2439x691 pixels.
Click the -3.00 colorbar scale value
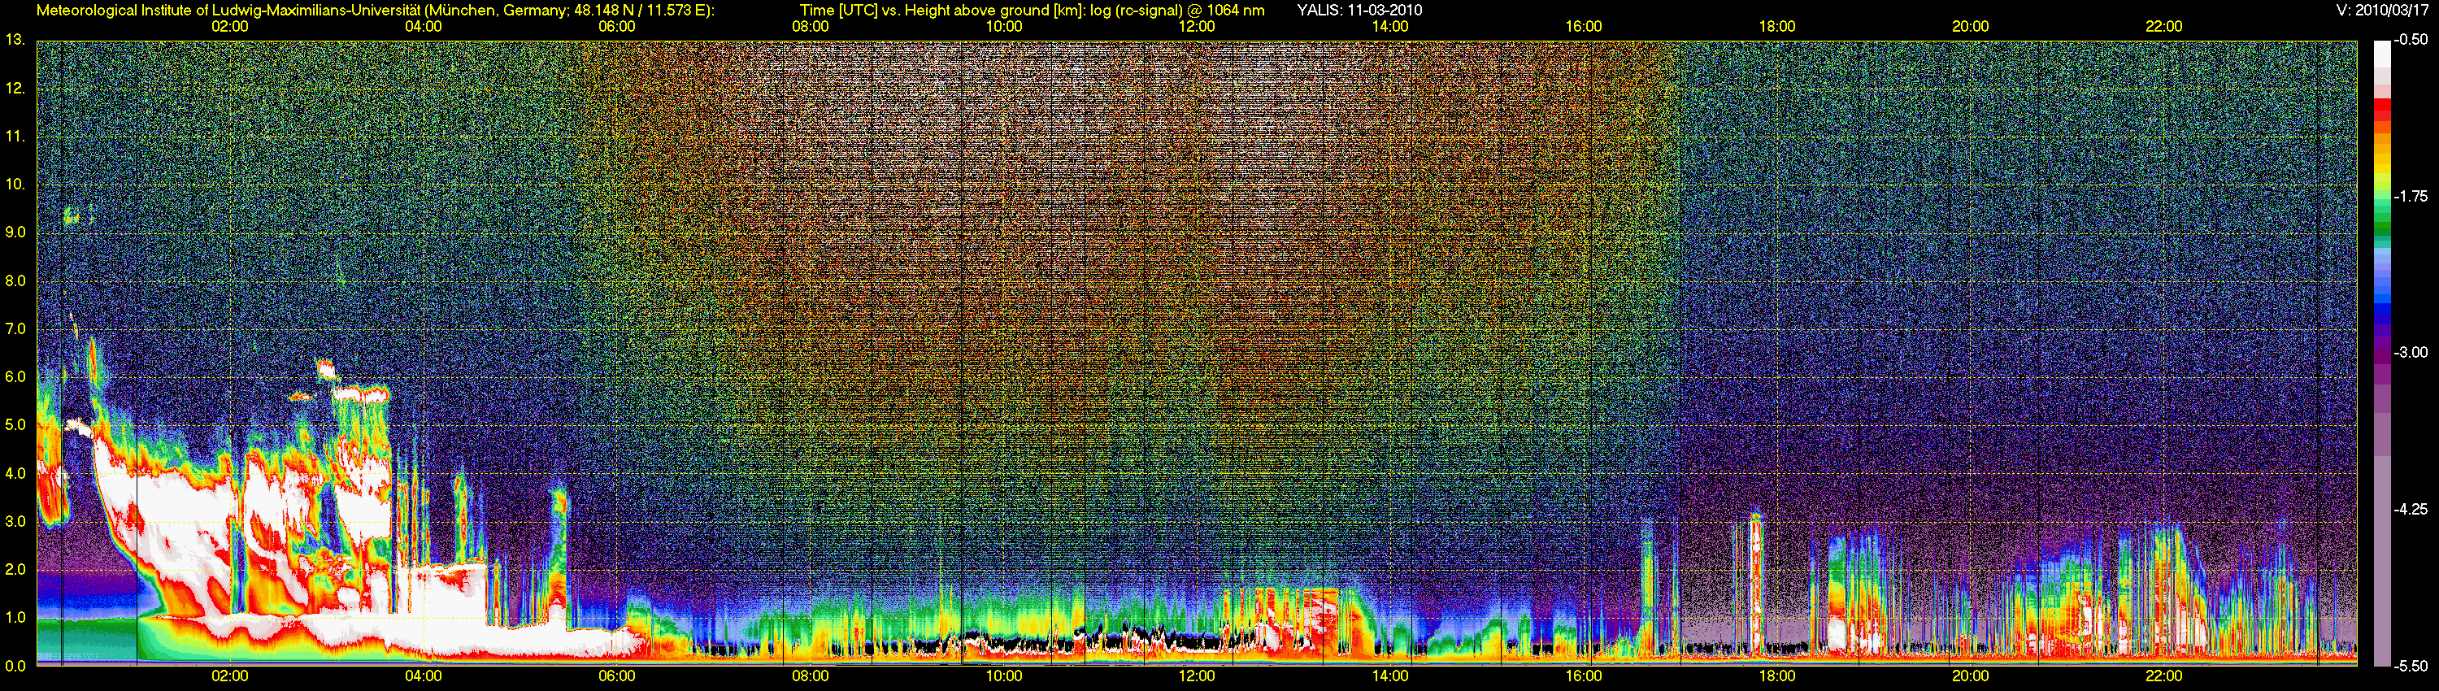(2411, 353)
